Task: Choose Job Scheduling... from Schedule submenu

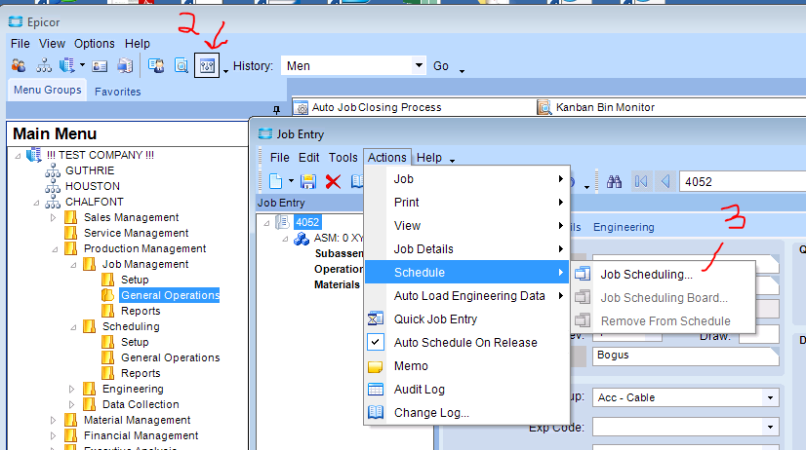Action: (x=664, y=275)
